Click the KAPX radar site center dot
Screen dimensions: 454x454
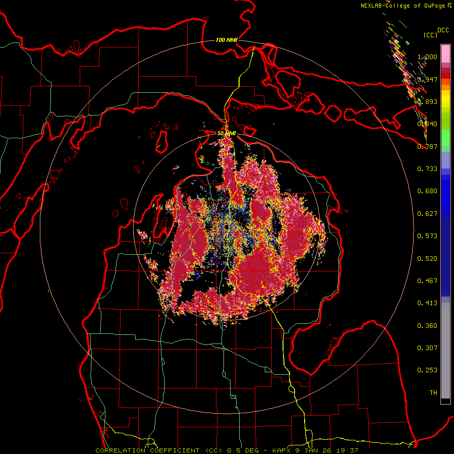(x=226, y=228)
